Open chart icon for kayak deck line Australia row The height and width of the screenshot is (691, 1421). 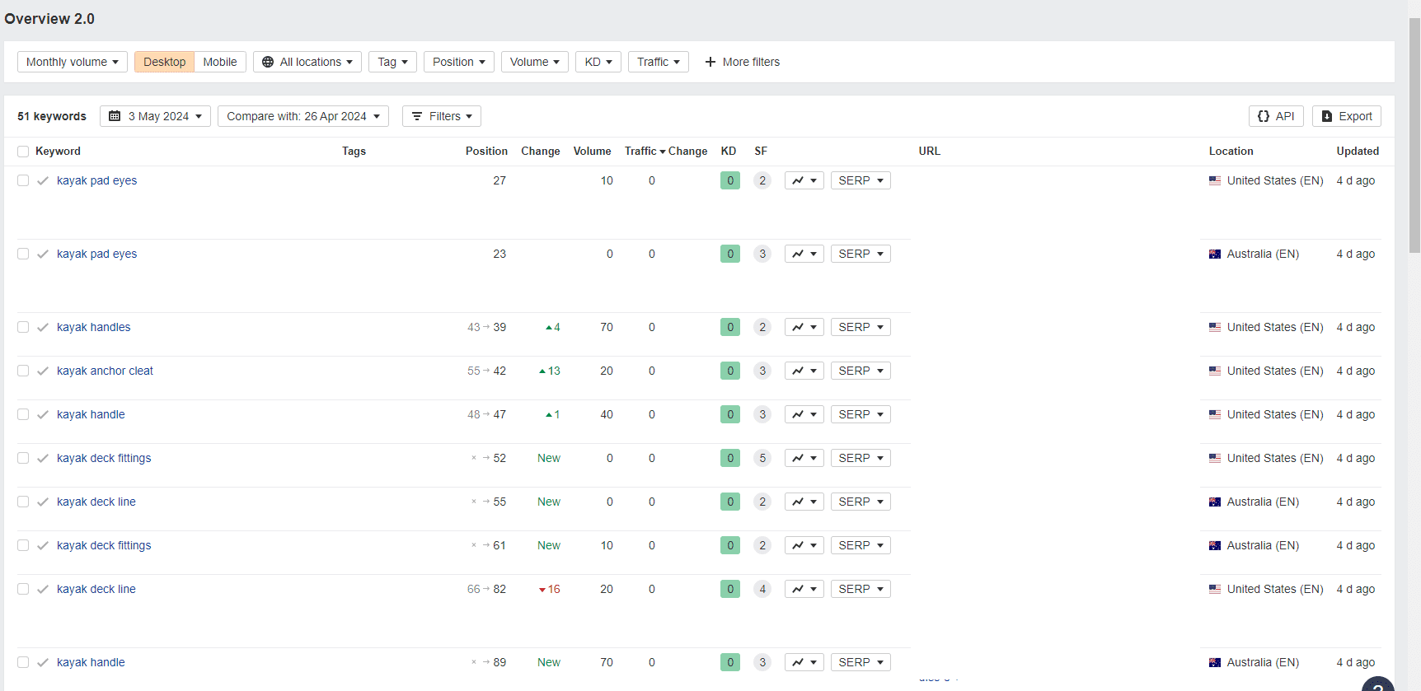point(804,502)
